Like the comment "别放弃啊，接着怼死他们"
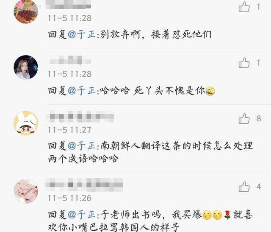 [244, 7]
